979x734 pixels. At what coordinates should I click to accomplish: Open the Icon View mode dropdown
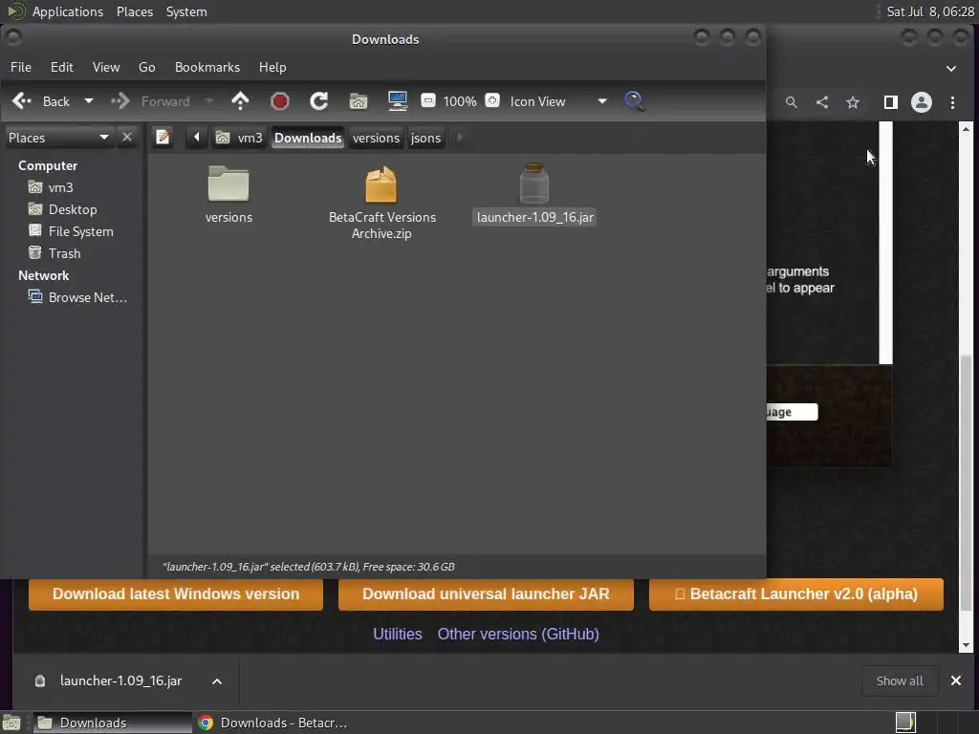point(557,101)
